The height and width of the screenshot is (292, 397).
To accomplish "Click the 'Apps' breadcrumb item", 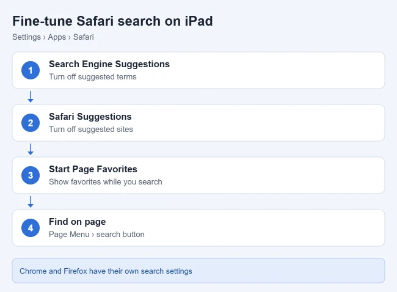I will coord(57,37).
